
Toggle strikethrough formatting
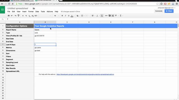pyautogui.click(x=69, y=16)
